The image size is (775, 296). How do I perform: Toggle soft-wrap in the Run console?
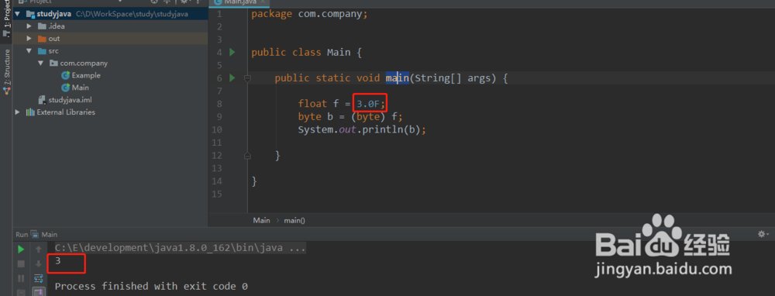(39, 278)
